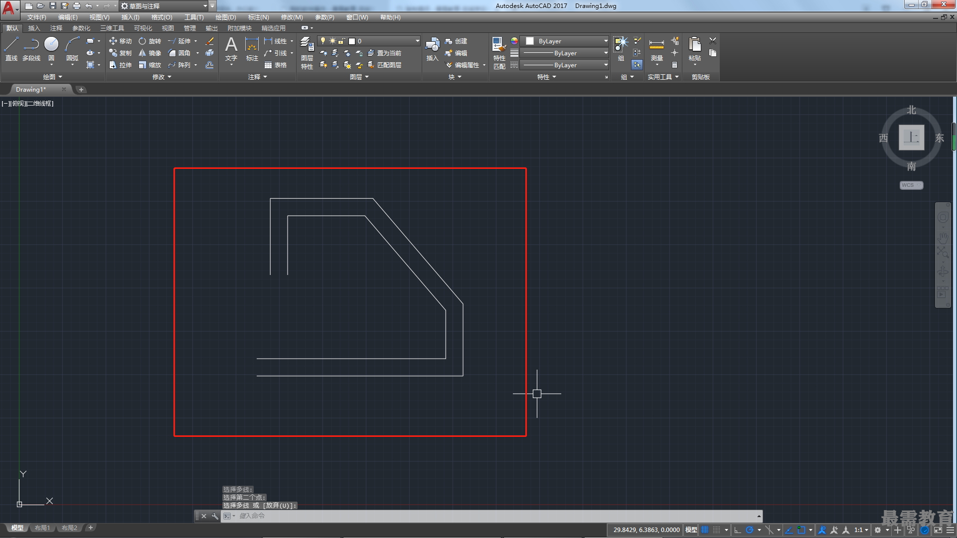Open the 文件(F) menu
The image size is (957, 538).
tap(36, 17)
